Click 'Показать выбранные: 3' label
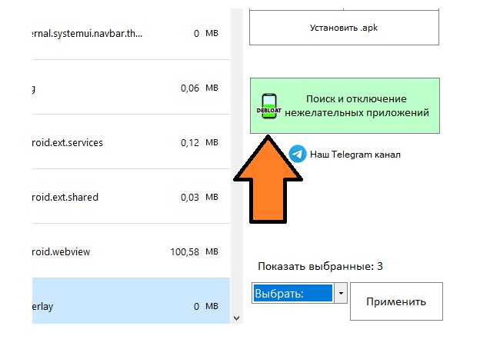This screenshot has width=480, height=356. coord(320,266)
